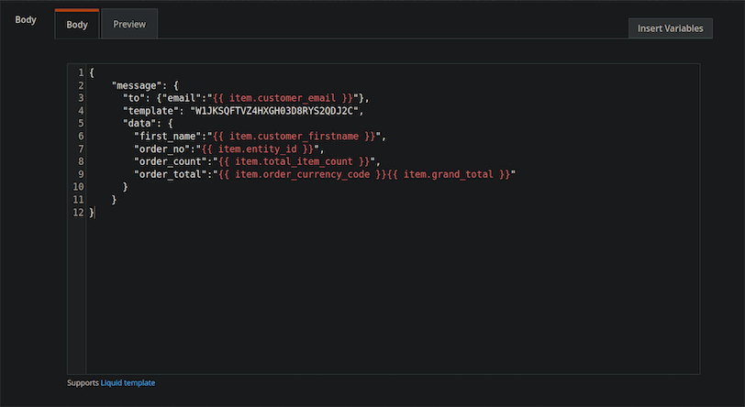Click the "first_name" key text
Viewport: 745px width, 407px height.
point(167,137)
